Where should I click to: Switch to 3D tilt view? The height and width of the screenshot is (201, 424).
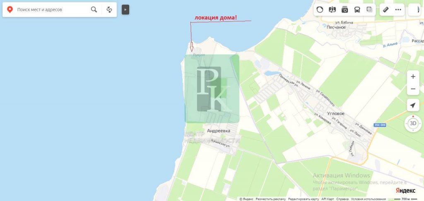point(413,124)
